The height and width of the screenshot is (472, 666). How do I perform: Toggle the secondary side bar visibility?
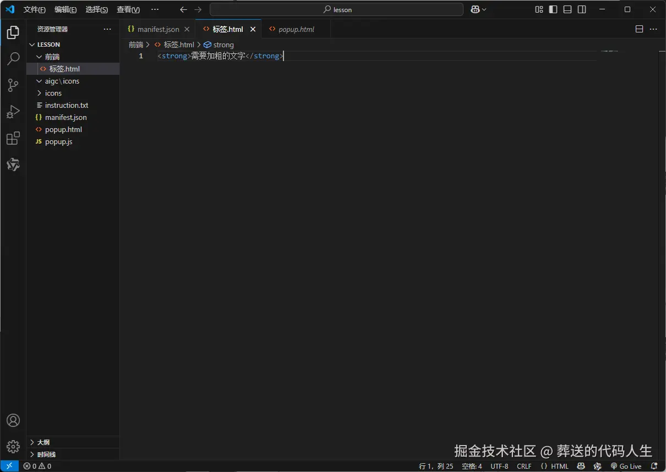(x=582, y=9)
